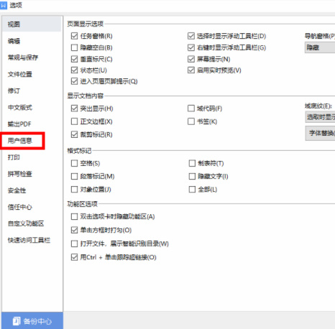Toggle 选择时显示浮动工具栏(D) checkbox

tap(191, 36)
